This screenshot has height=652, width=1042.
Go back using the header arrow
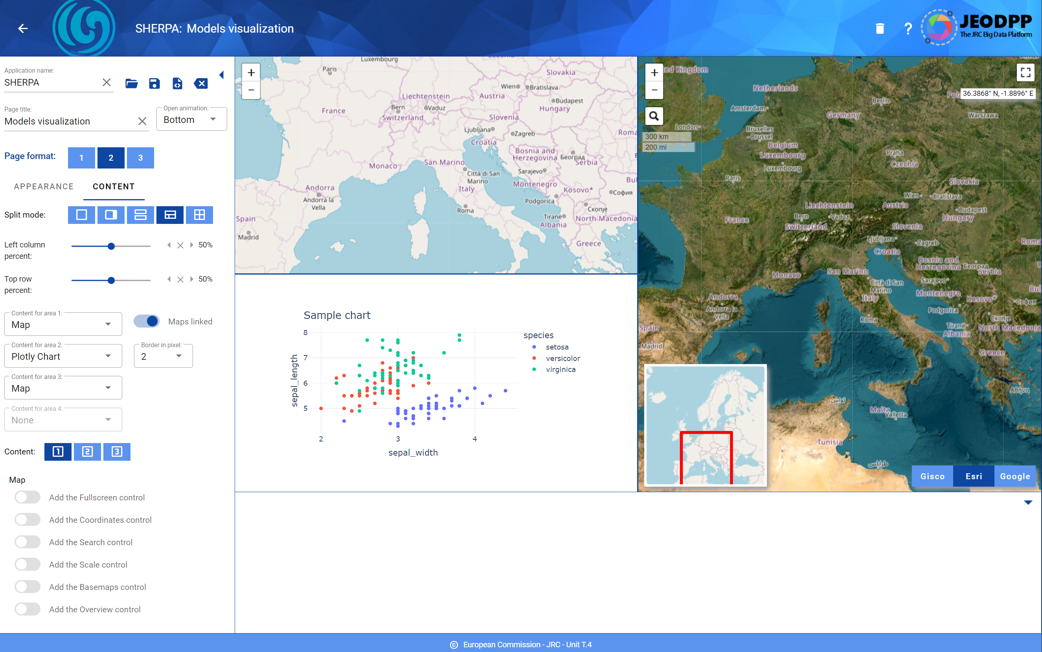tap(23, 28)
